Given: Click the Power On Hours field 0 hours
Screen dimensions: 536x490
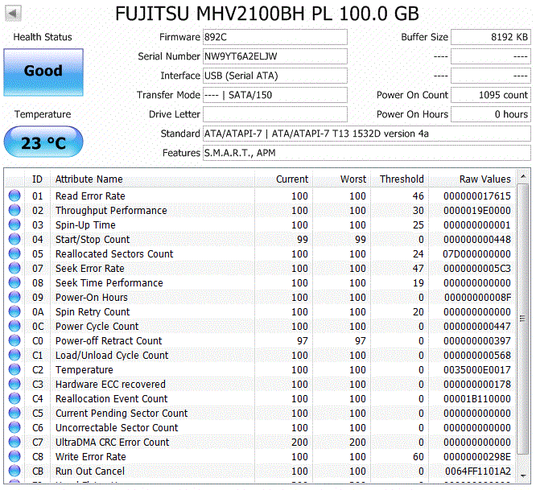Looking at the screenshot, I should [x=491, y=114].
